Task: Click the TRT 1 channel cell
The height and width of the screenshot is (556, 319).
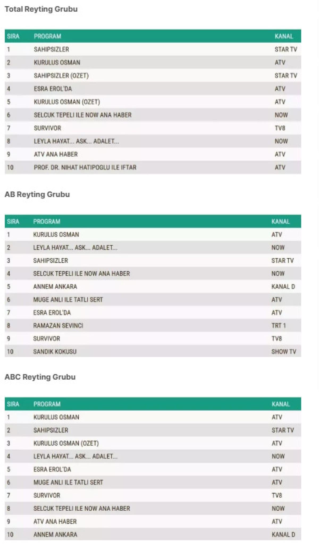Action: point(278,326)
